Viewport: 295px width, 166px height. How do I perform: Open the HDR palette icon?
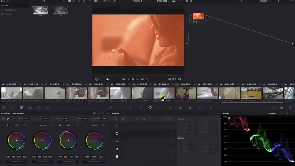click(x=29, y=107)
